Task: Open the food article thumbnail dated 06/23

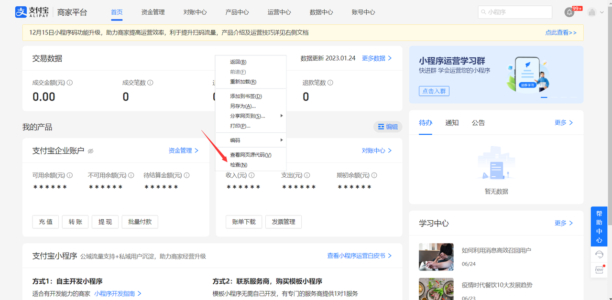Action: click(436, 289)
